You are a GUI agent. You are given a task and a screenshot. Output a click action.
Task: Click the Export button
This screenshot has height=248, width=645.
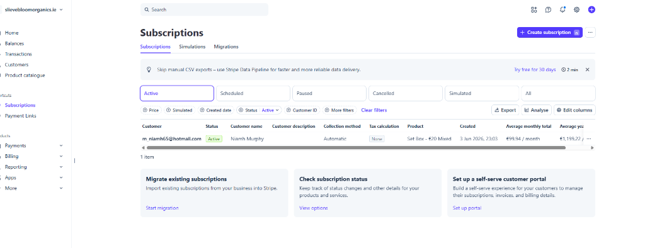(505, 110)
